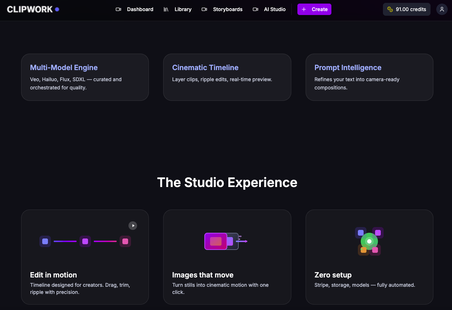Click the camera icon beside Dashboard
452x310 pixels.
click(x=118, y=9)
